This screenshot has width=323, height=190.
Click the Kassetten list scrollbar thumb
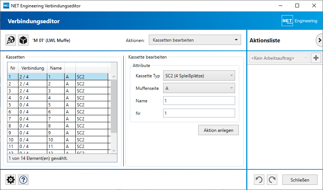click(114, 106)
